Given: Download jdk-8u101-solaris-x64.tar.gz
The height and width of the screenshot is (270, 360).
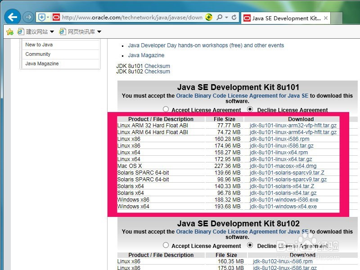Looking at the screenshot, I should tap(283, 193).
